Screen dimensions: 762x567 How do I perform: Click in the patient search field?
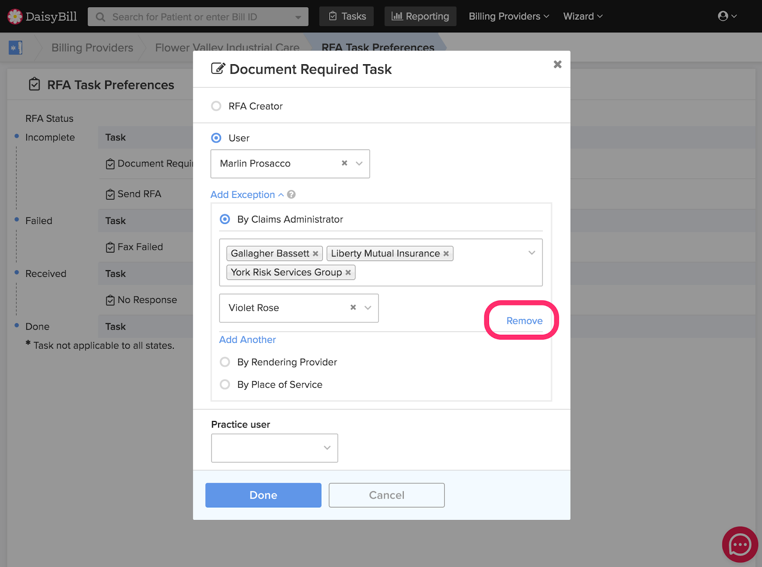[198, 17]
